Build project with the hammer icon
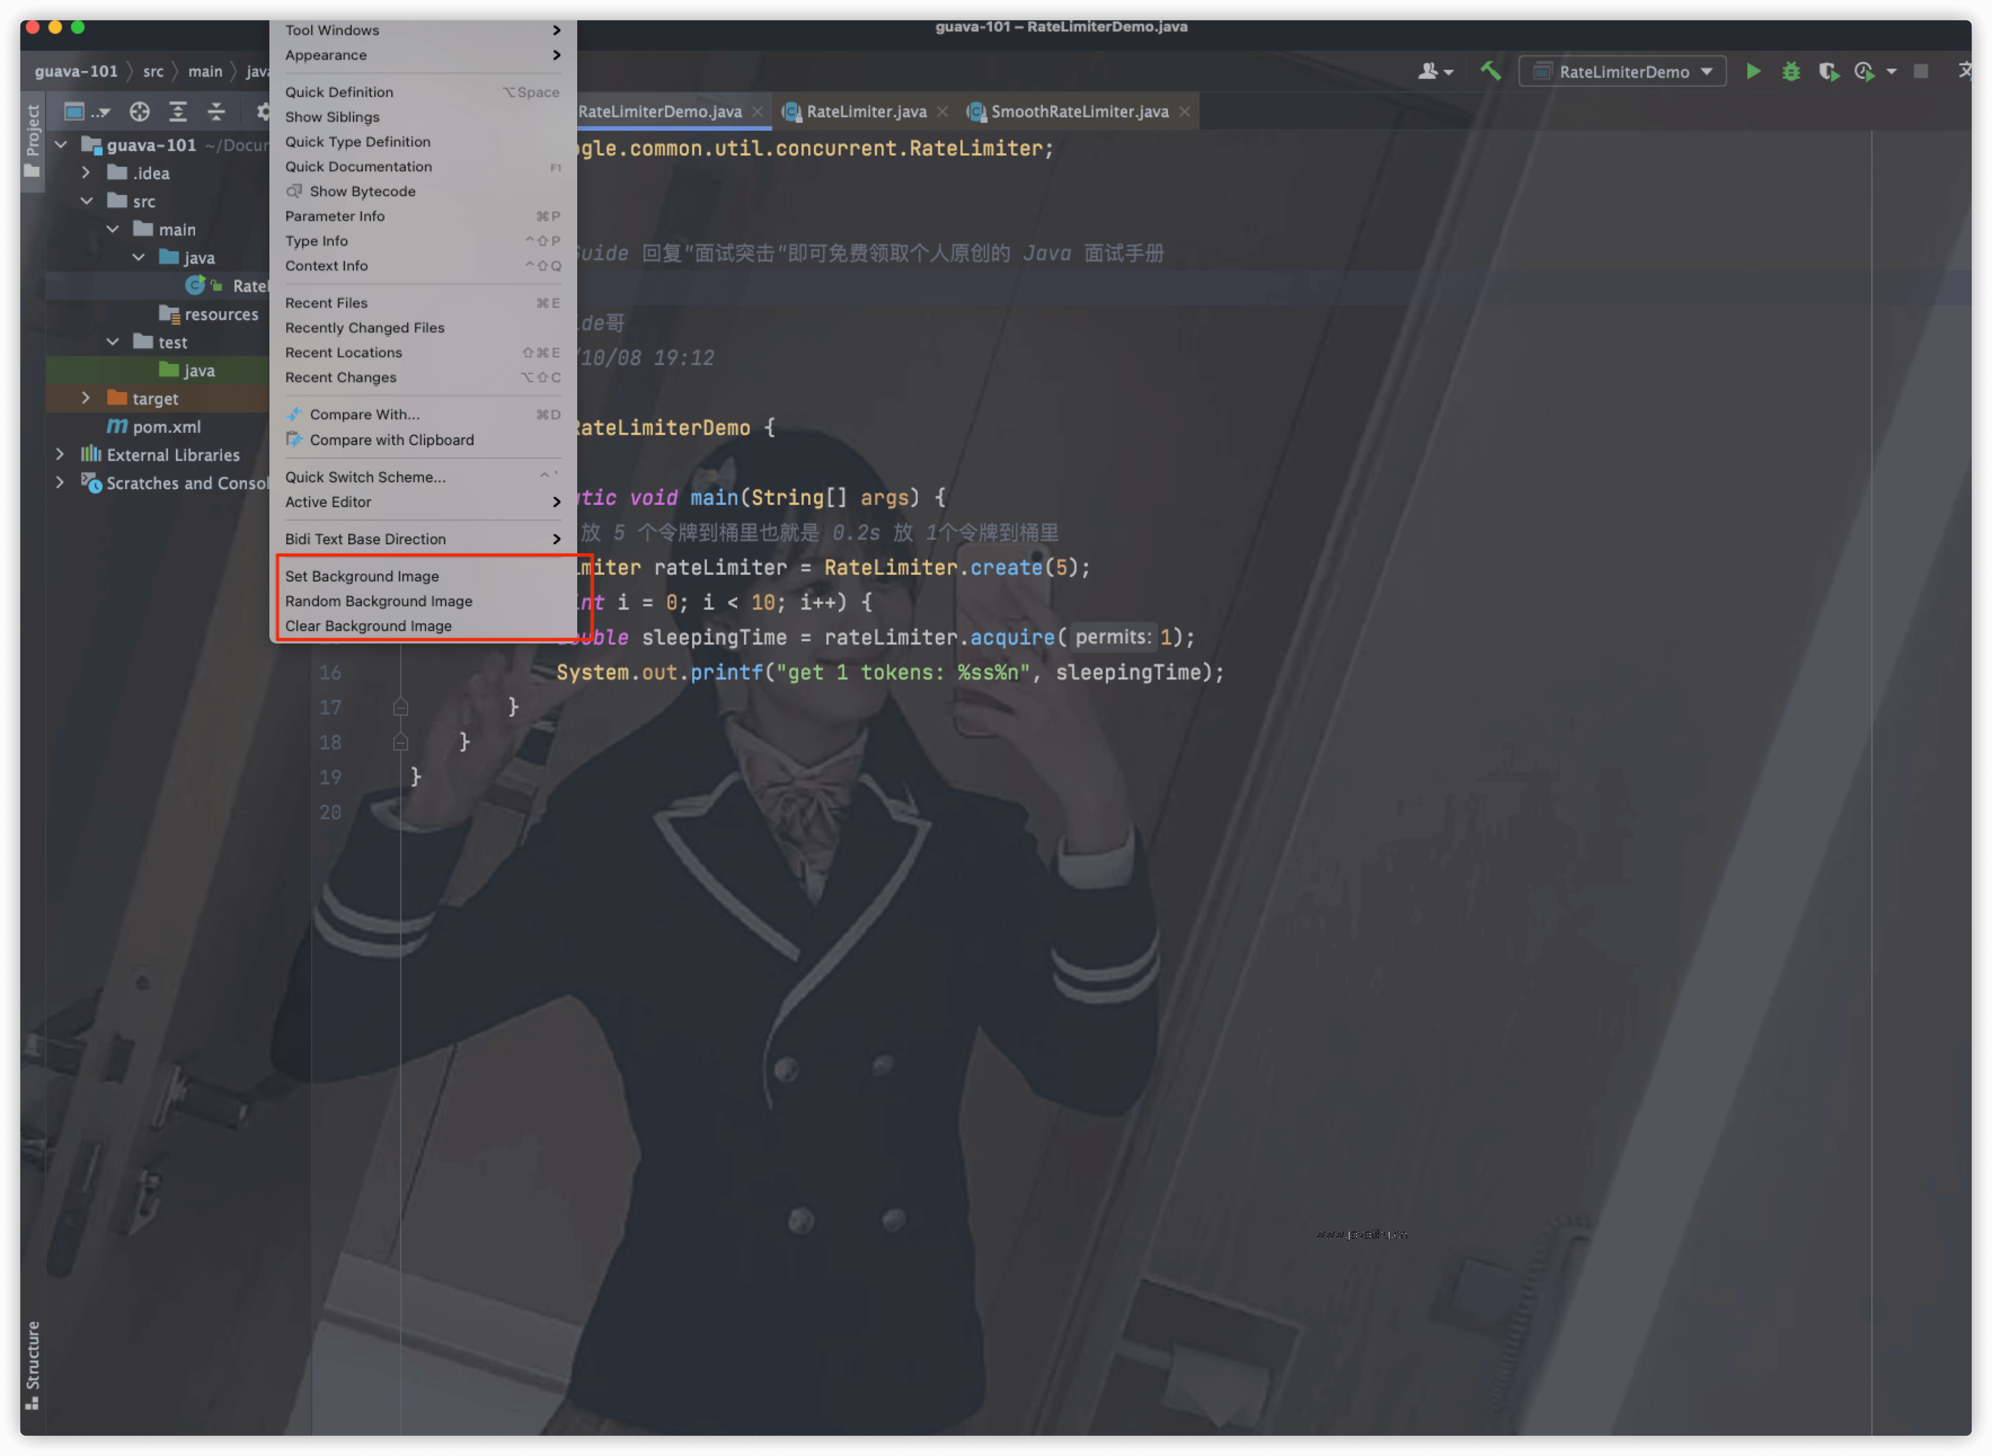This screenshot has width=1992, height=1456. coord(1490,72)
